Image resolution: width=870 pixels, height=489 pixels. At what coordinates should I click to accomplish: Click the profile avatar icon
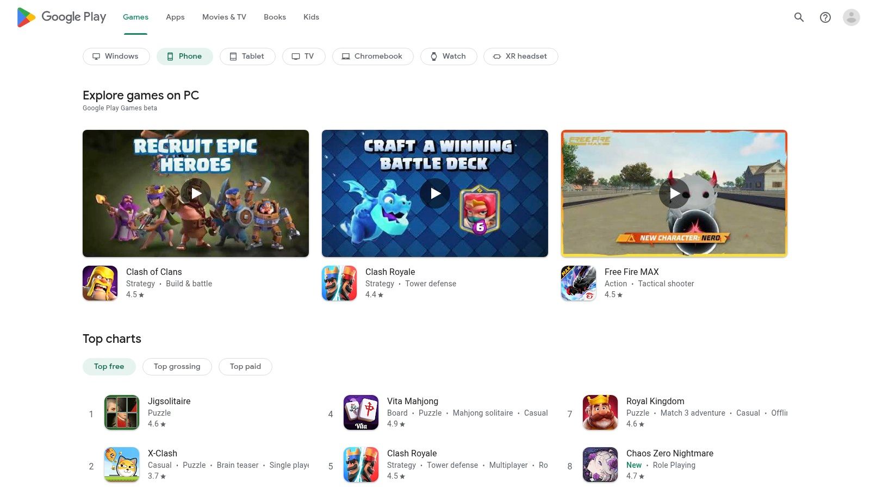pyautogui.click(x=850, y=17)
